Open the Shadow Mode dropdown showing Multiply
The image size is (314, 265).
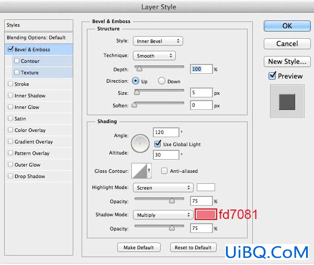163,215
